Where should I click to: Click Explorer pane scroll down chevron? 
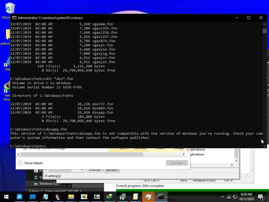pyautogui.click(x=64, y=186)
